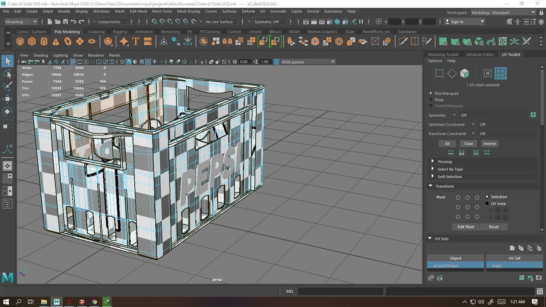546x307 pixels.
Task: Open the sRGB gamma view transform dropdown
Action: point(308,62)
